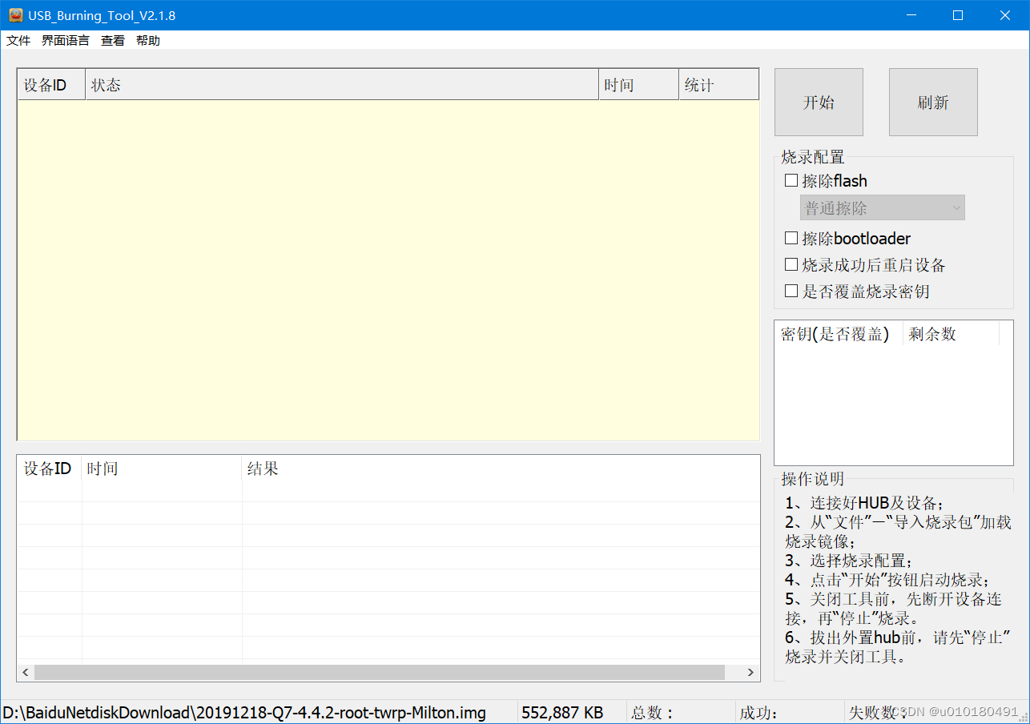This screenshot has height=724, width=1030.
Task: Click the image file path in status bar
Action: (244, 712)
